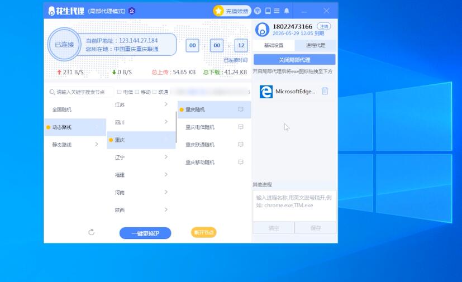Screen dimensions: 462x282
Task: Click the 总上传 54.65 KB value
Action: (184, 72)
